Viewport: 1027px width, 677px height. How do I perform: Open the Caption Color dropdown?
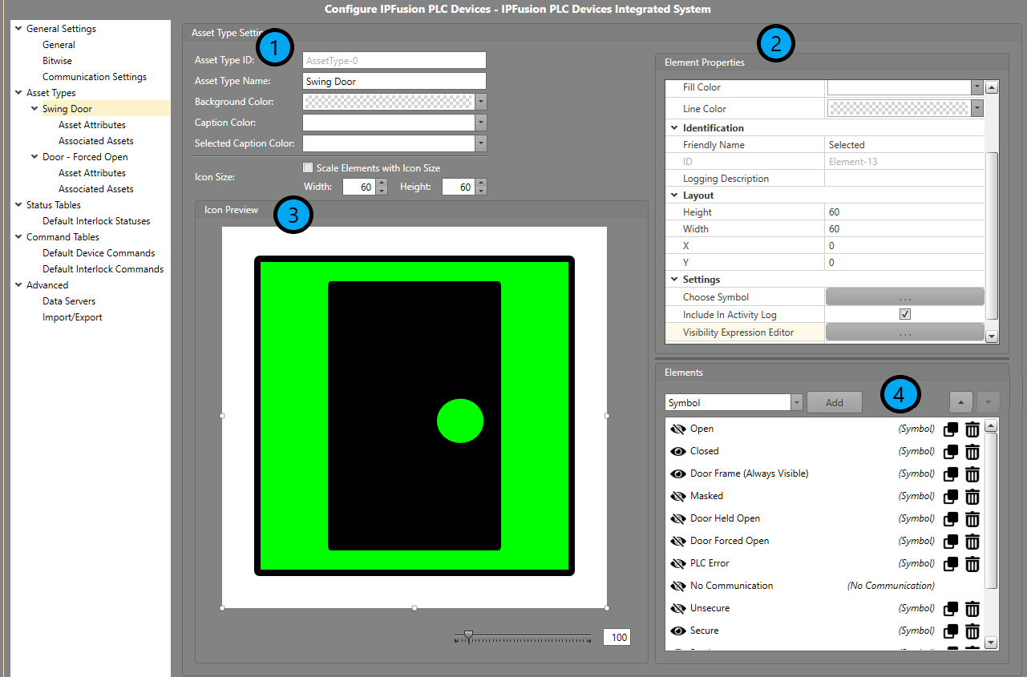pyautogui.click(x=481, y=123)
